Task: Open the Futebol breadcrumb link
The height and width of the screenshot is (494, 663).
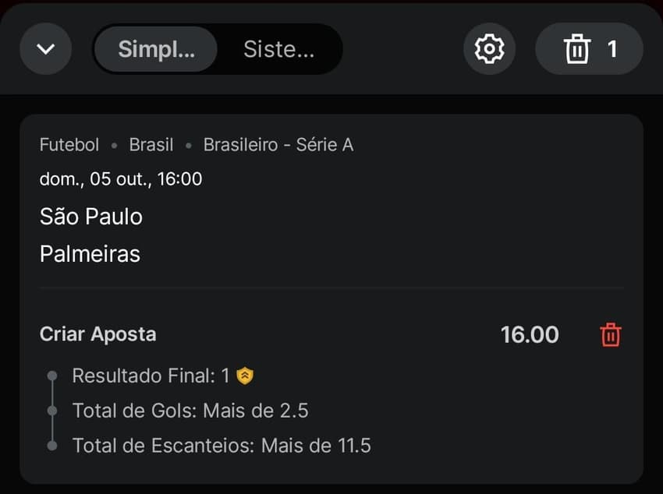Action: pyautogui.click(x=69, y=144)
